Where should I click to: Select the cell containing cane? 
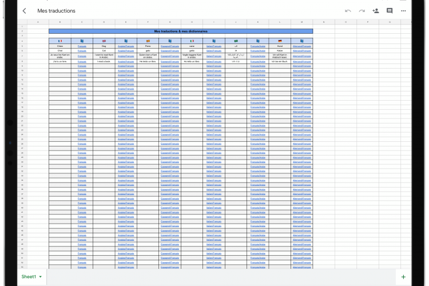pyautogui.click(x=192, y=46)
